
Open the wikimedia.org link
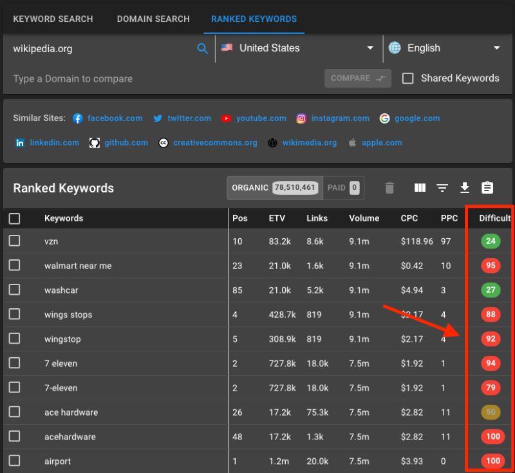click(x=310, y=143)
